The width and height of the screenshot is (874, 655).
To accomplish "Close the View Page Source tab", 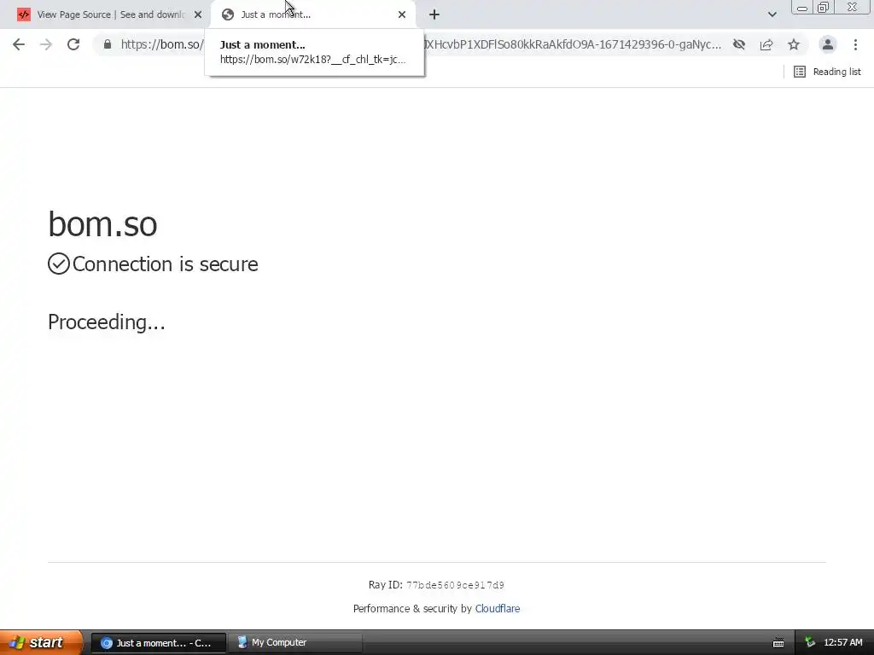I will [198, 14].
